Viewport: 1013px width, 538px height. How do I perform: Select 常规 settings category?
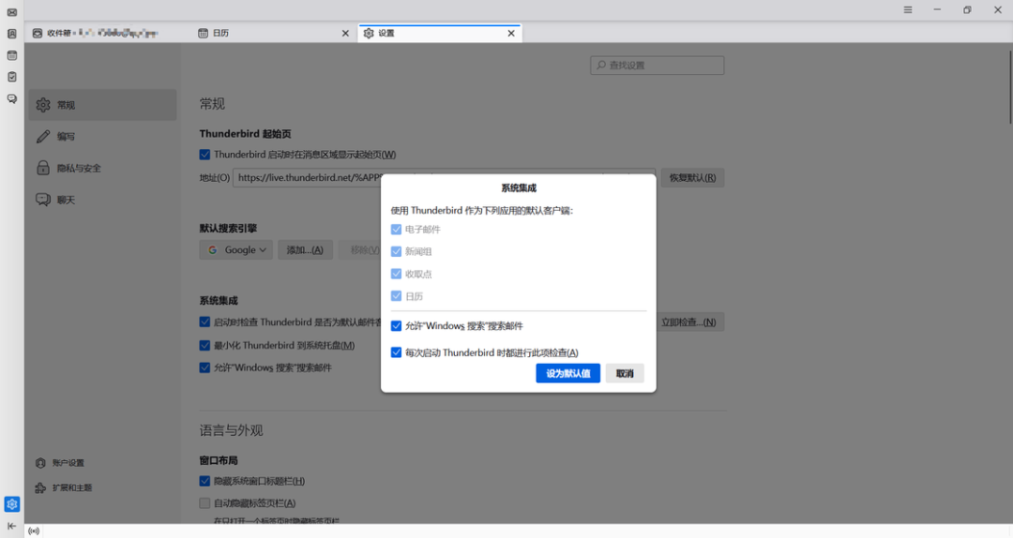(x=102, y=105)
